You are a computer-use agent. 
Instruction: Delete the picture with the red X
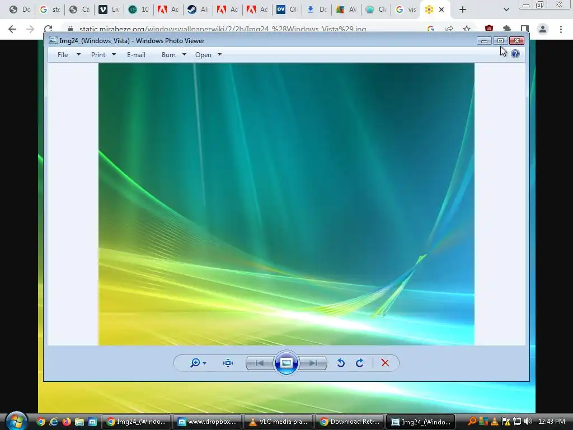tap(385, 363)
